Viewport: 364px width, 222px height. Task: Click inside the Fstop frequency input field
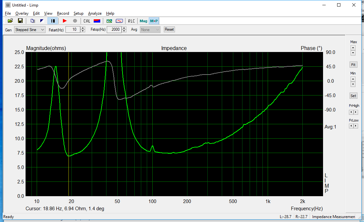114,30
